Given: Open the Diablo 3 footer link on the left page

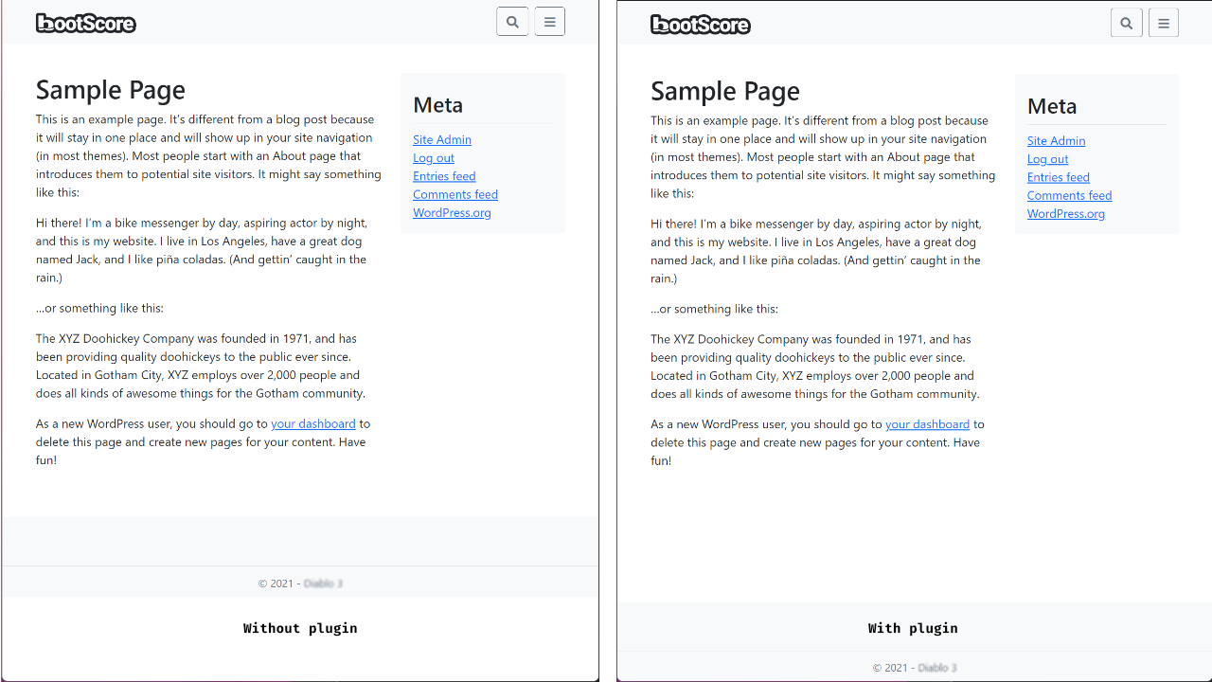Looking at the screenshot, I should pyautogui.click(x=322, y=583).
